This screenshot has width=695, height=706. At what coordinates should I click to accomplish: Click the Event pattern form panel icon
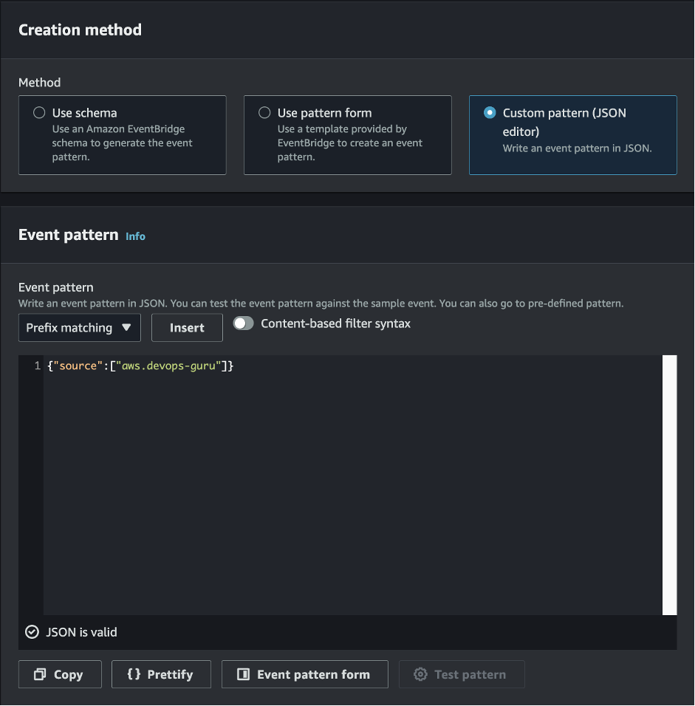click(x=244, y=674)
